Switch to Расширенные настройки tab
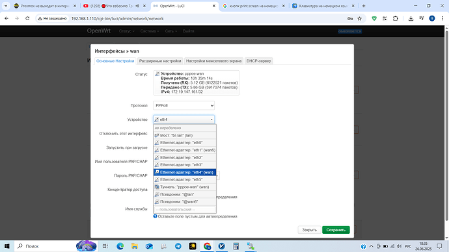The image size is (449, 252). 160,61
